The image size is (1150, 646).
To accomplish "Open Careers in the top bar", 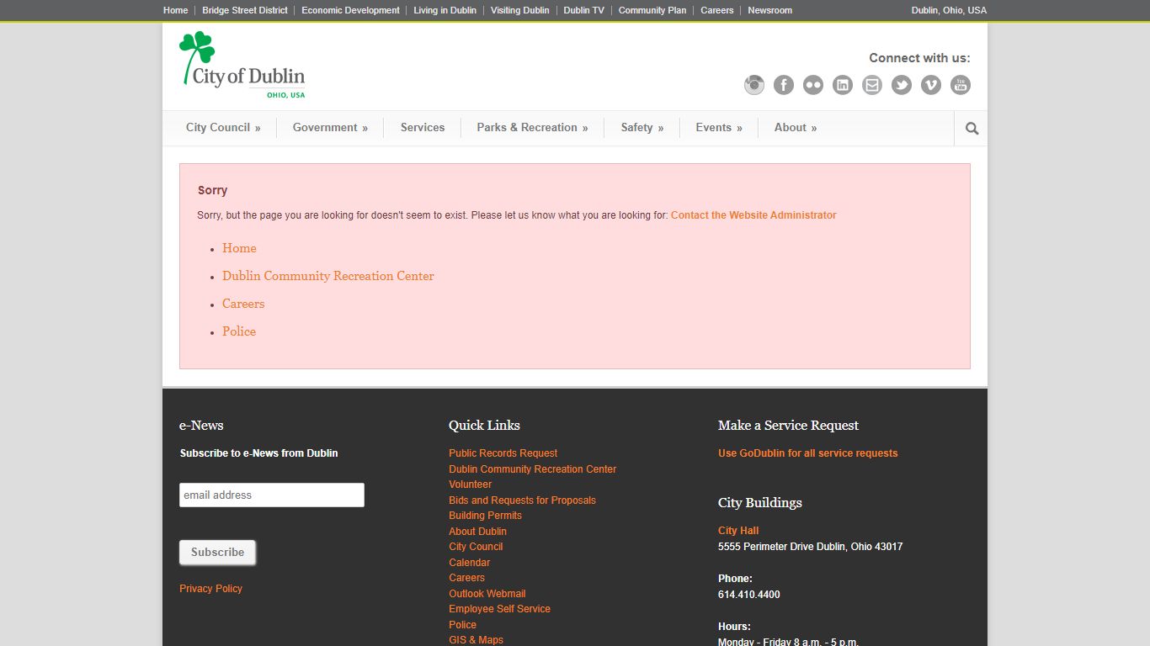I will 717,10.
